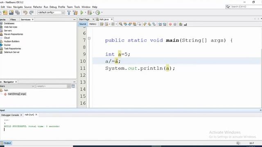Click the Find Selection magnifier icon
Viewport: 262px width, 147px height.
(121, 24)
